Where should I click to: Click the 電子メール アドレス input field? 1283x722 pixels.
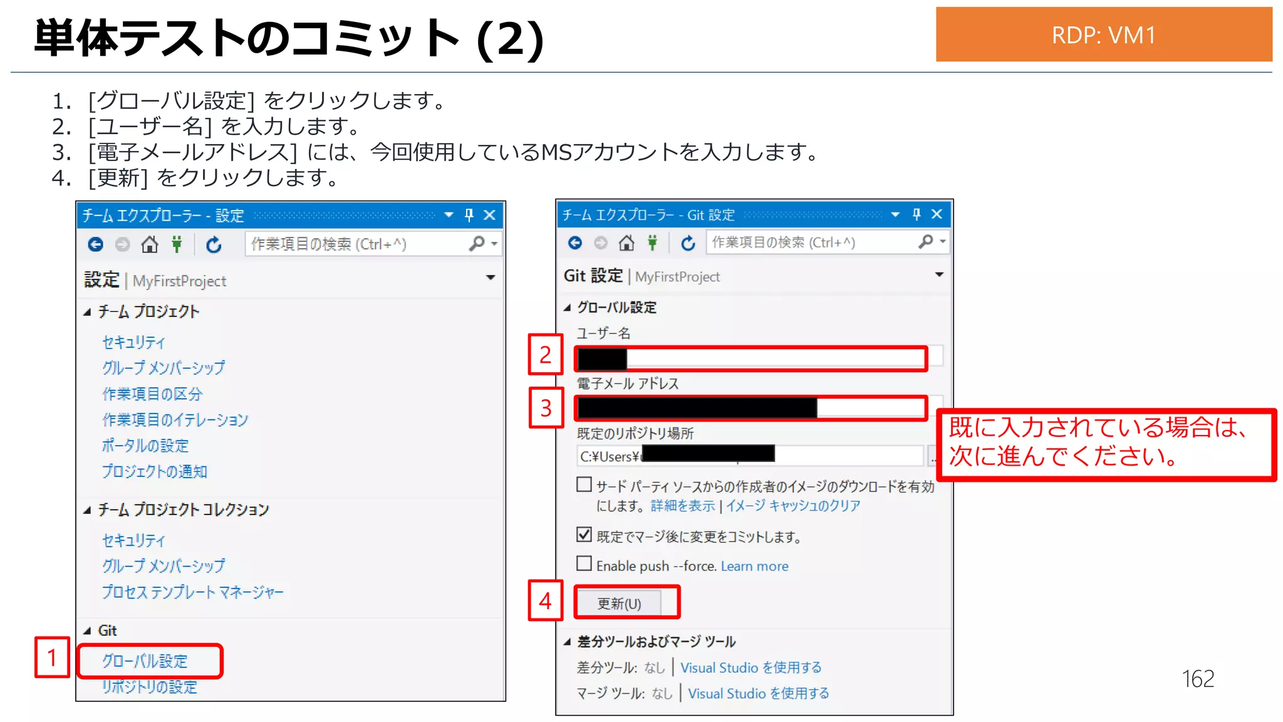click(x=759, y=407)
